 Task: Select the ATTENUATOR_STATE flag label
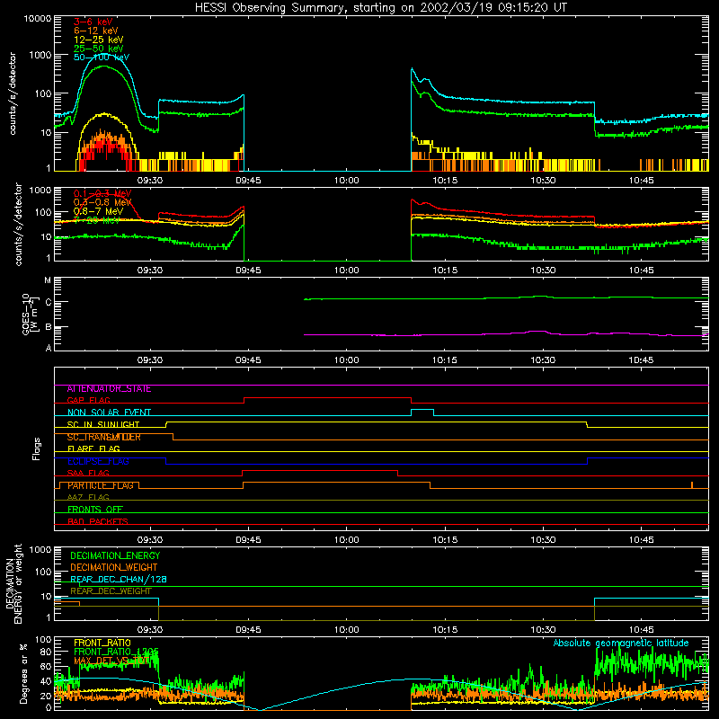click(x=109, y=389)
